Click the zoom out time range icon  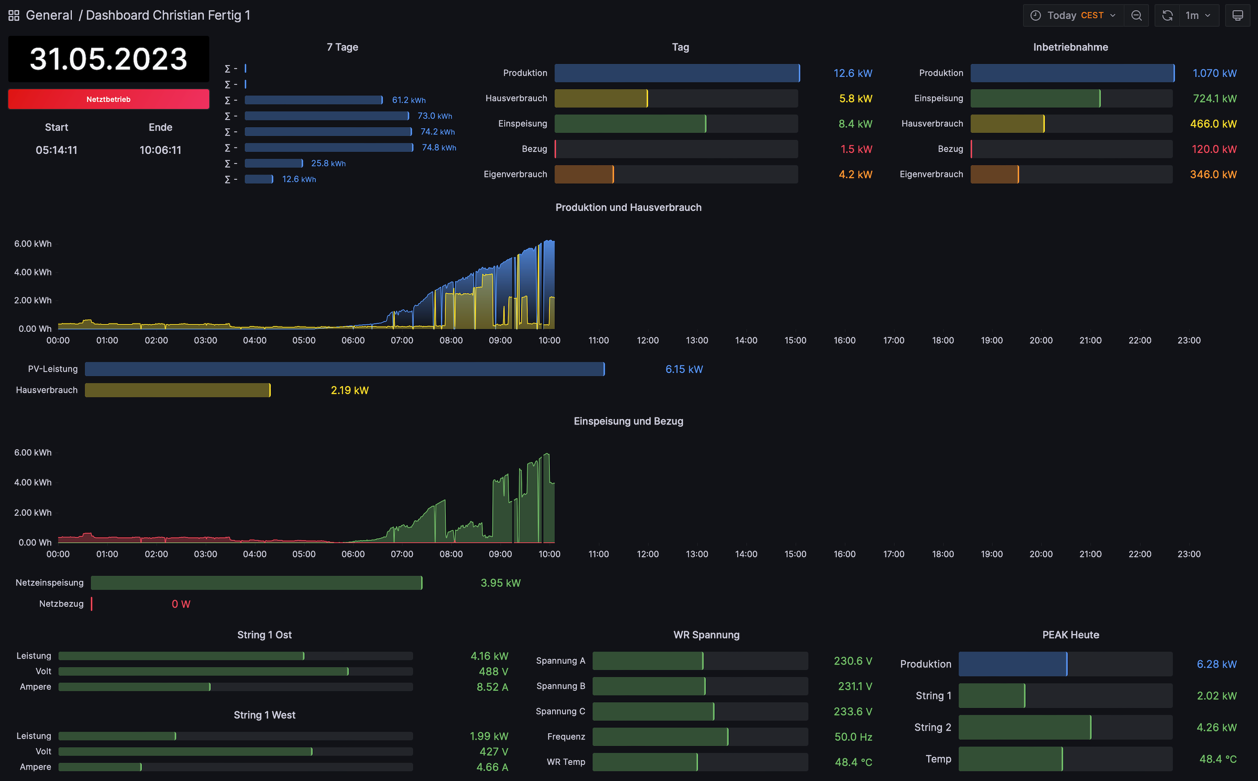point(1136,16)
